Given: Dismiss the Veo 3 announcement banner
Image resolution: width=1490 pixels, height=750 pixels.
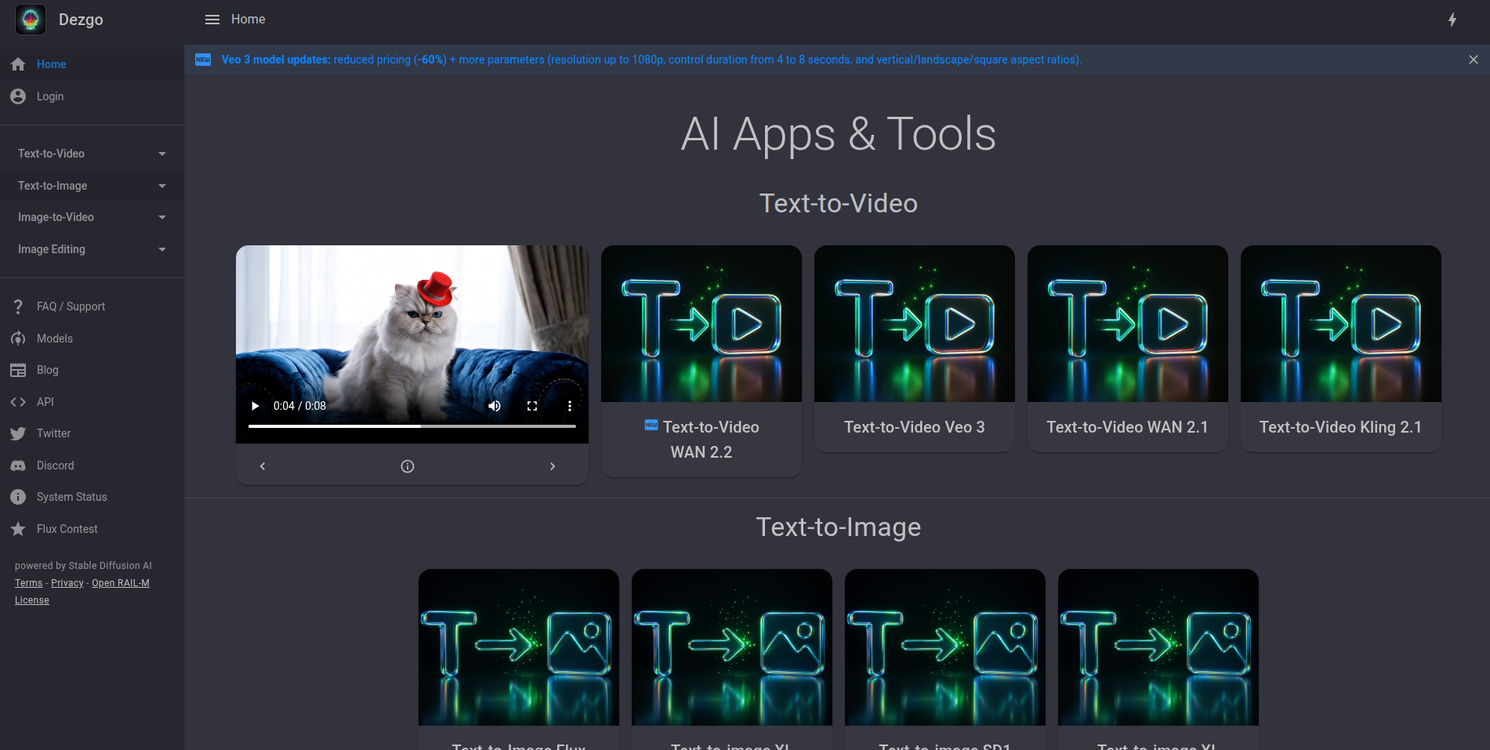Looking at the screenshot, I should [x=1474, y=60].
